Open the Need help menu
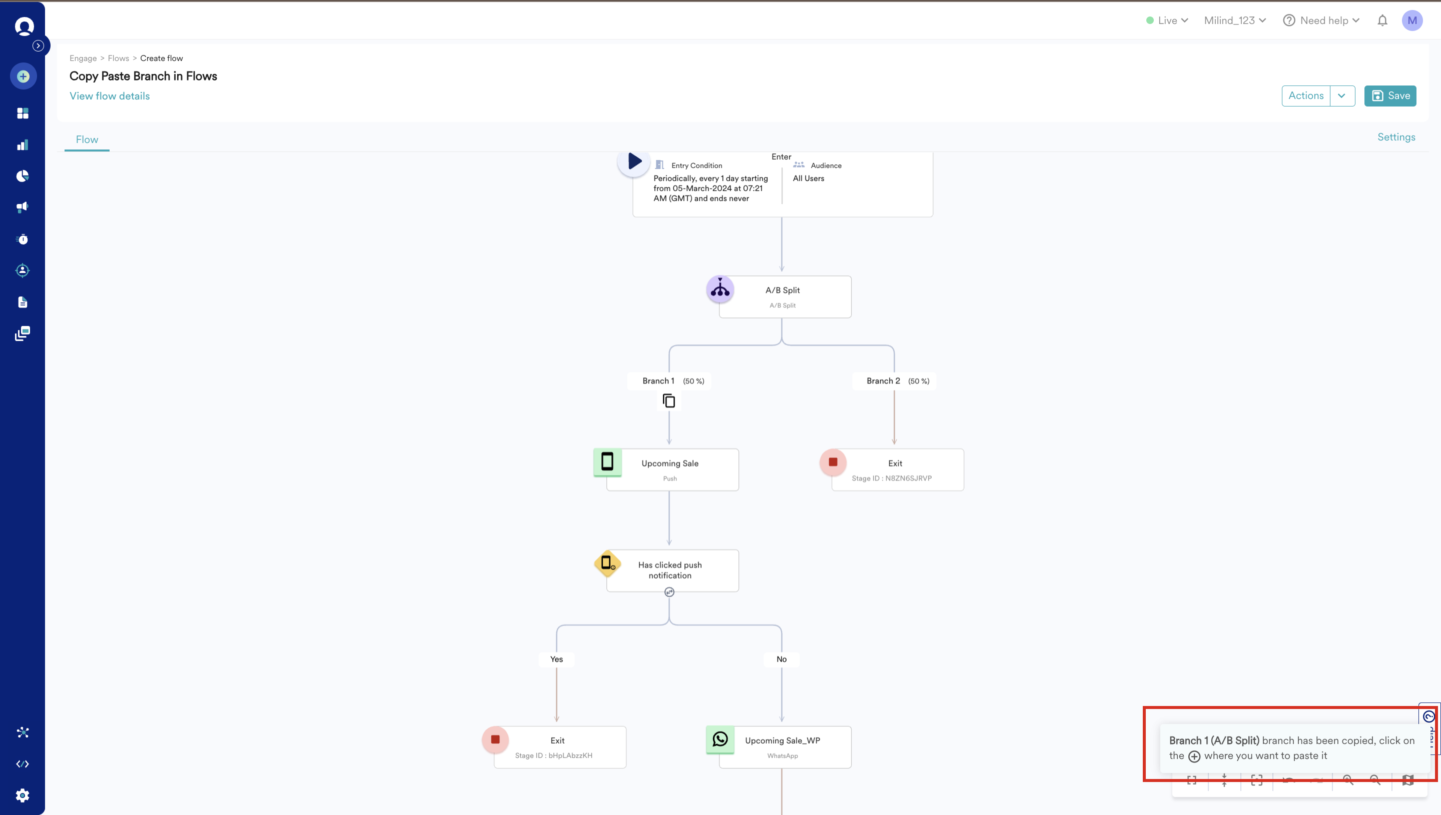Viewport: 1441px width, 815px height. (x=1321, y=20)
